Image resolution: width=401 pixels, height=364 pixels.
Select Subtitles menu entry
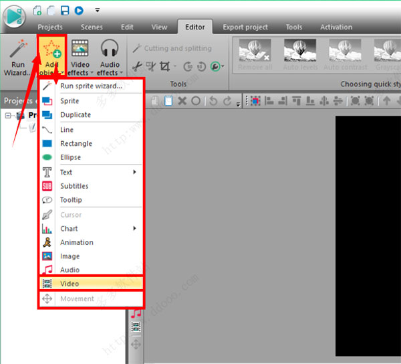coord(92,186)
